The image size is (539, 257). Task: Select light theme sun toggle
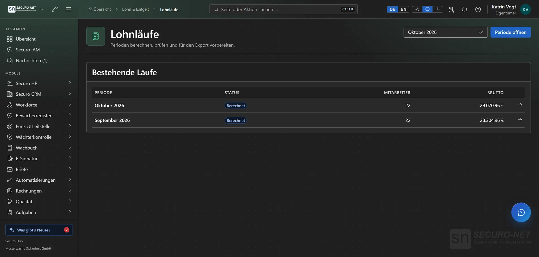point(417,9)
